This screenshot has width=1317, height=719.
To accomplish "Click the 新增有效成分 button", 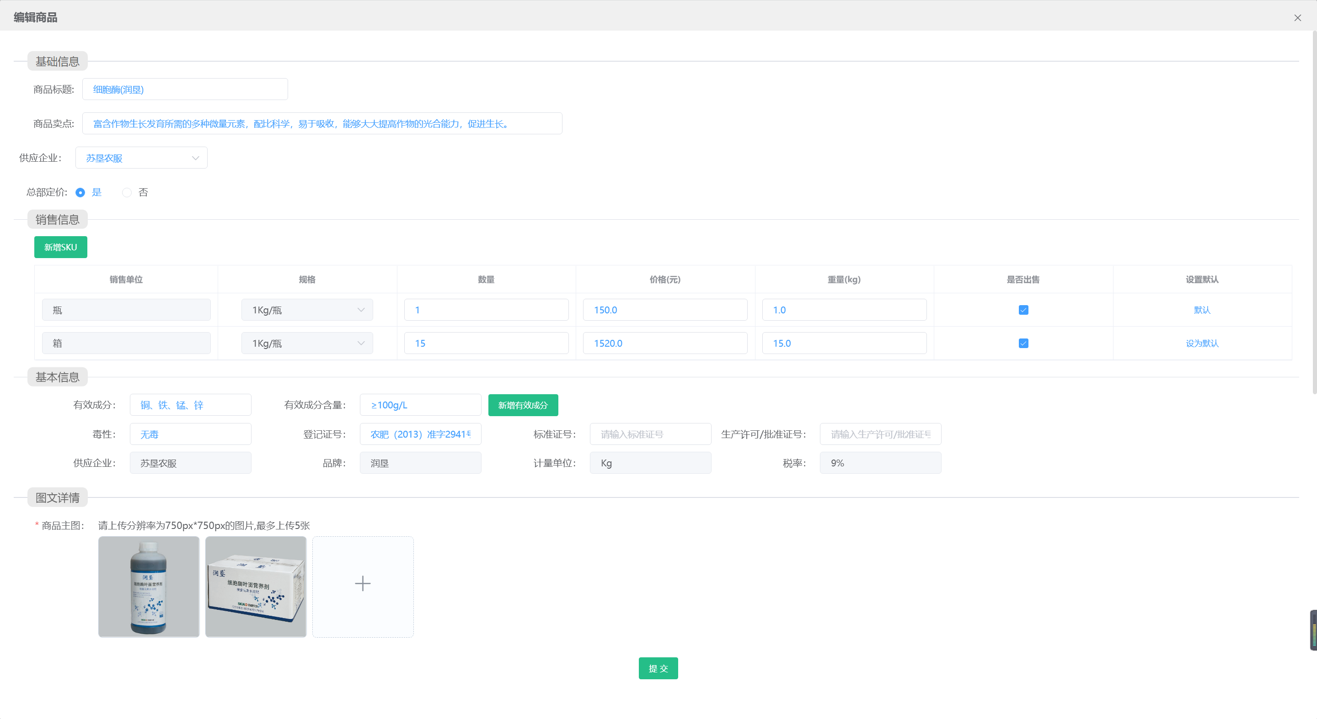I will [x=523, y=405].
